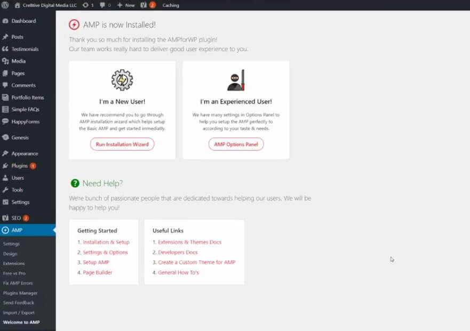Click AMP Options Panel button
Image resolution: width=470 pixels, height=331 pixels.
click(x=236, y=144)
